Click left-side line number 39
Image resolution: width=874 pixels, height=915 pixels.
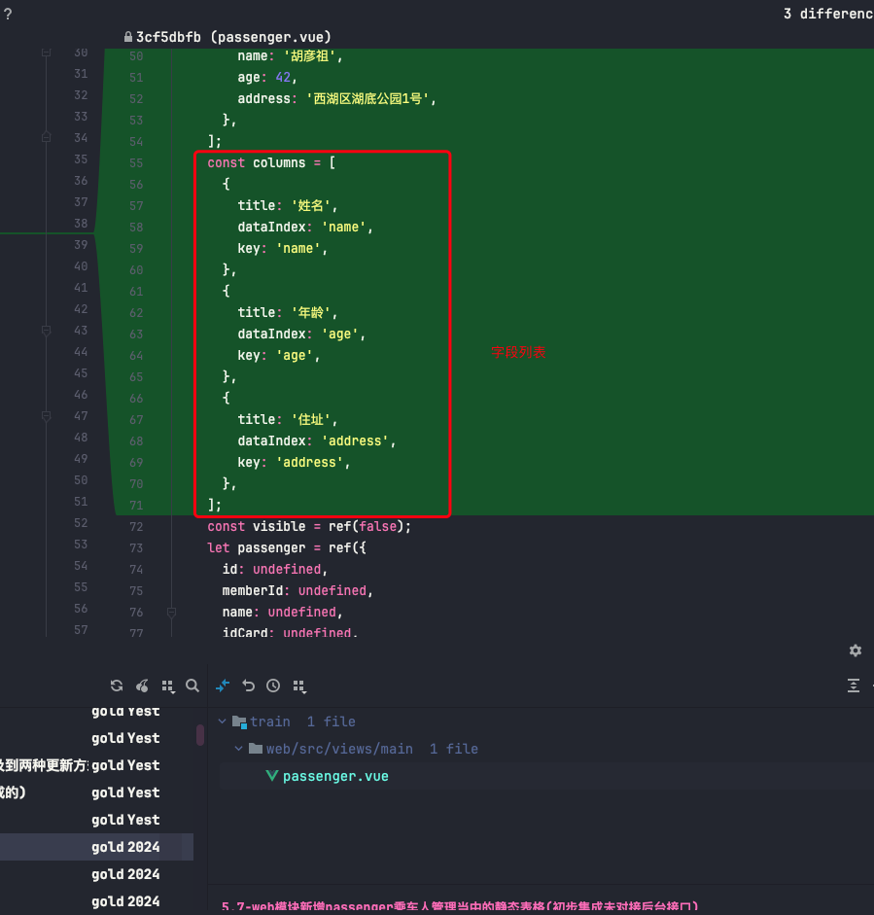[x=81, y=244]
